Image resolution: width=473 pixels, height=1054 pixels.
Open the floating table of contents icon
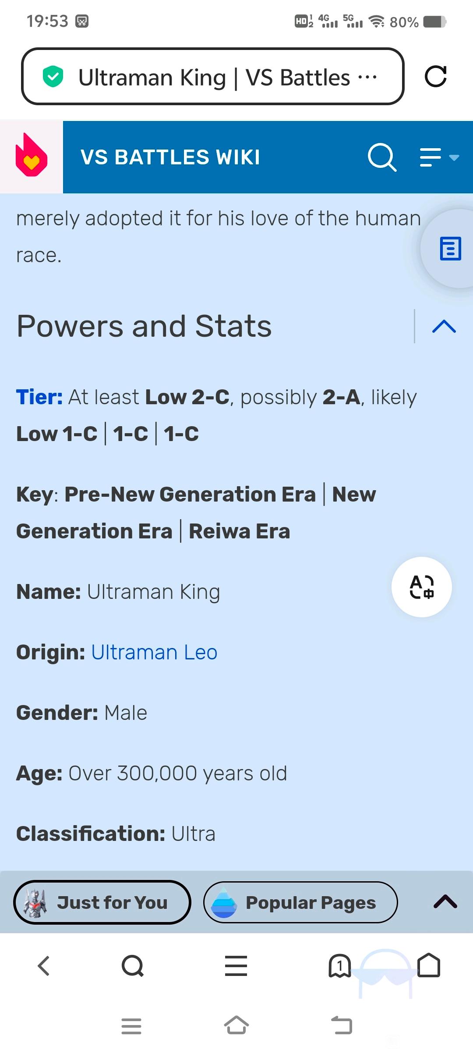click(x=451, y=249)
